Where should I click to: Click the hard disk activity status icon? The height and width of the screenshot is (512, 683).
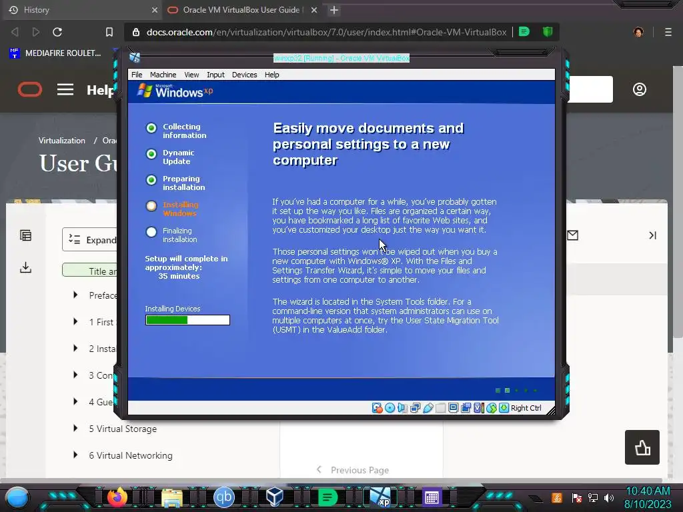coord(377,408)
